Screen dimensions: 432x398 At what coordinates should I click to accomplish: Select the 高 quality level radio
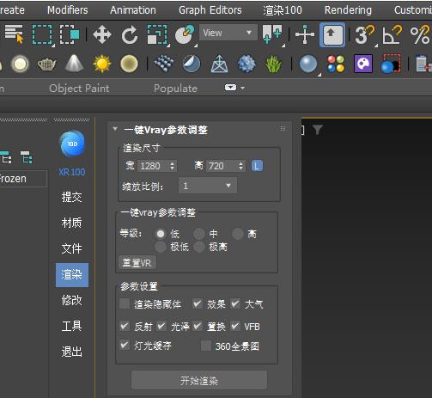coord(238,234)
